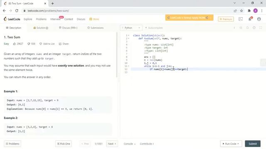
Task: Click Add to List
Action: tap(47, 44)
